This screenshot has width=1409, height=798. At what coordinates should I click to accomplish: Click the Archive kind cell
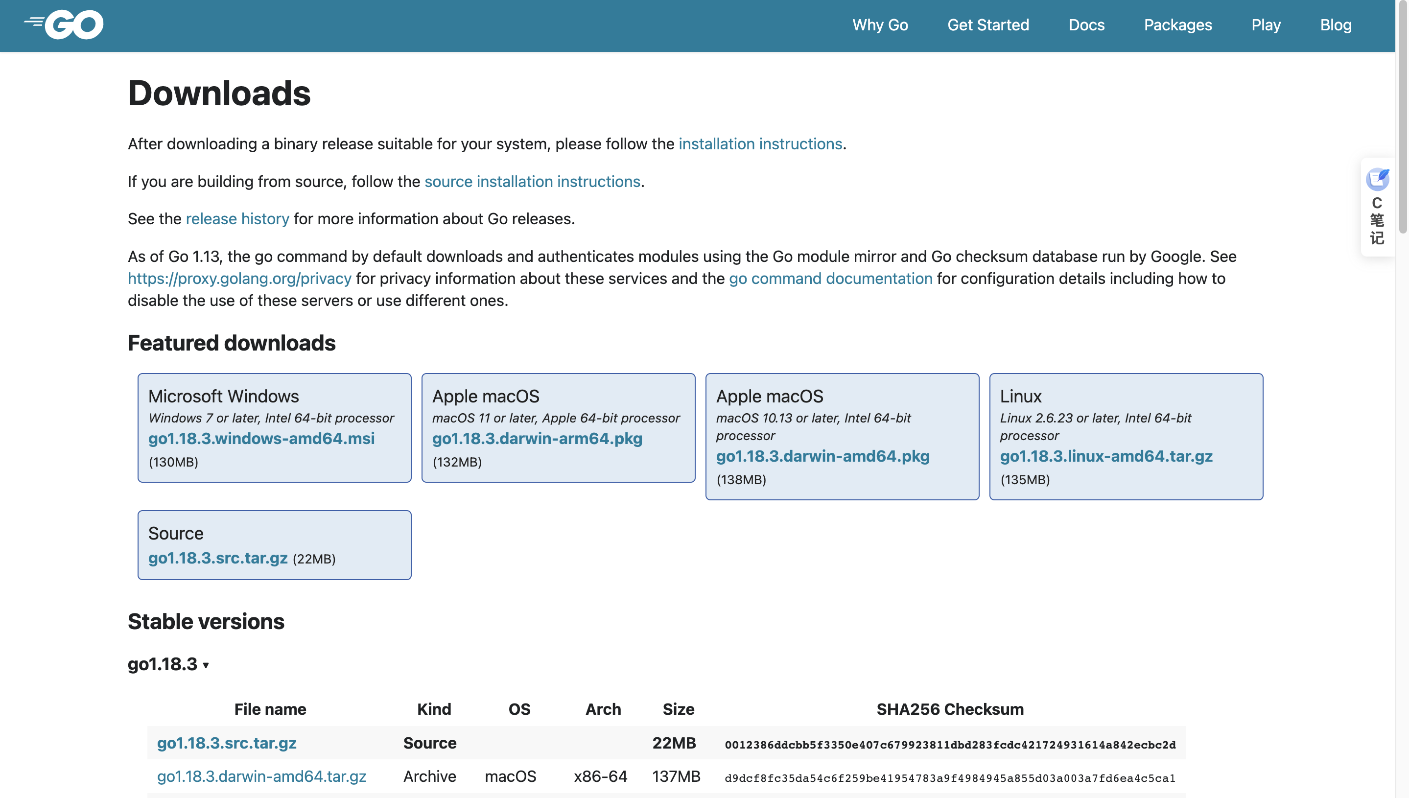[x=430, y=776]
